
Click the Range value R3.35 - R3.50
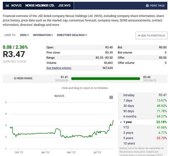(104, 58)
